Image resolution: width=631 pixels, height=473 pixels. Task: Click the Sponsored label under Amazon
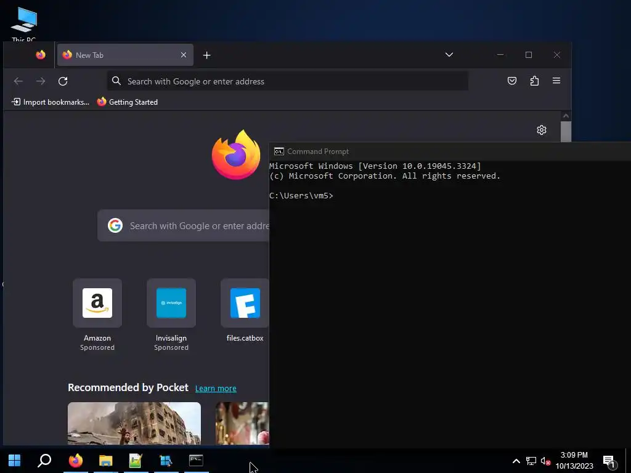click(97, 347)
